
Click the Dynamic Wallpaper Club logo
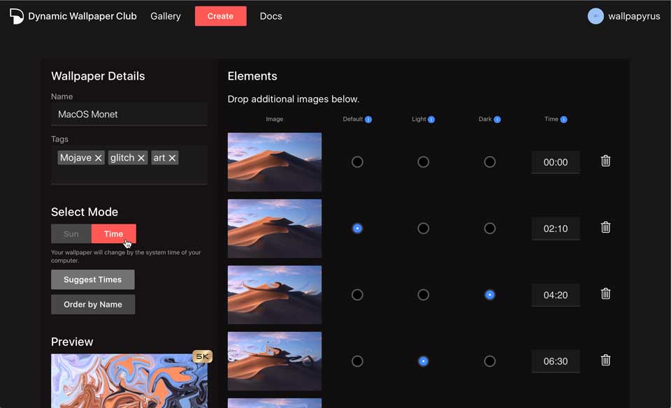(15, 15)
